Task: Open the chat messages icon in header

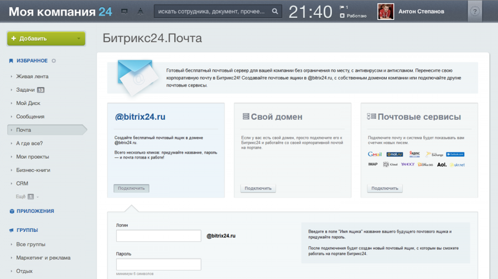Action: 124,12
